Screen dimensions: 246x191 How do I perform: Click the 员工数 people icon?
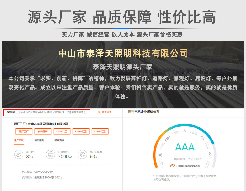19,154
